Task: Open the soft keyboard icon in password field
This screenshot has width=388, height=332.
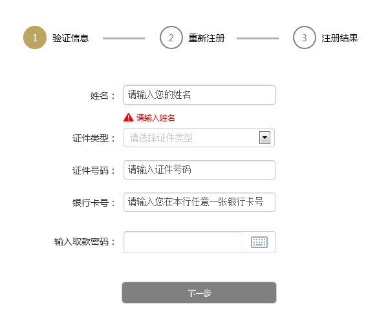Action: [259, 242]
